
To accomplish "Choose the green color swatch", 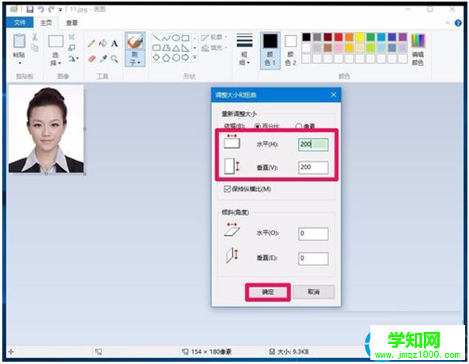I will click(x=370, y=37).
